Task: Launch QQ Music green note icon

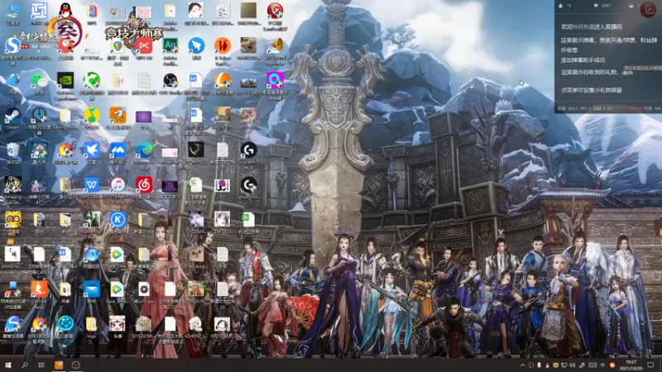Action: [92, 115]
